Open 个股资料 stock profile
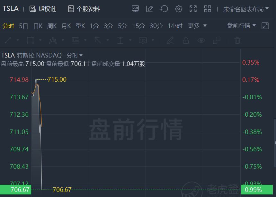Image resolution: width=276 pixels, height=197 pixels. pyautogui.click(x=84, y=9)
